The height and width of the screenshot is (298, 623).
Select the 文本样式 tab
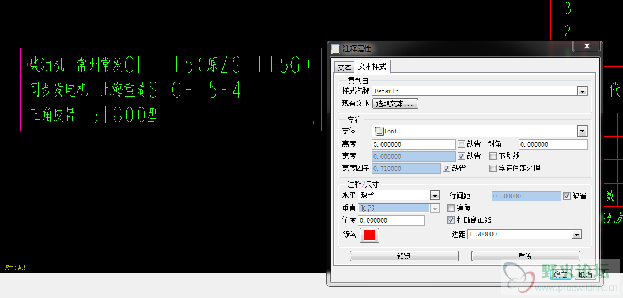(372, 67)
